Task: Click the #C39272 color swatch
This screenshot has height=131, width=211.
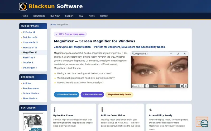Action: 167,86
